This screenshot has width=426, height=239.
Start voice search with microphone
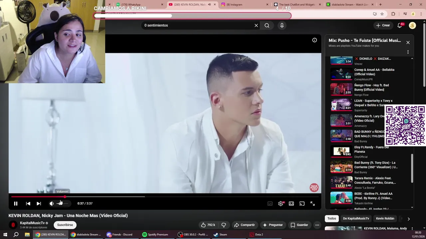tap(282, 25)
